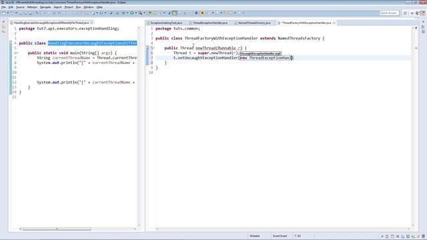427x240 pixels.
Task: Open the Refactor menu
Action: [32, 7]
